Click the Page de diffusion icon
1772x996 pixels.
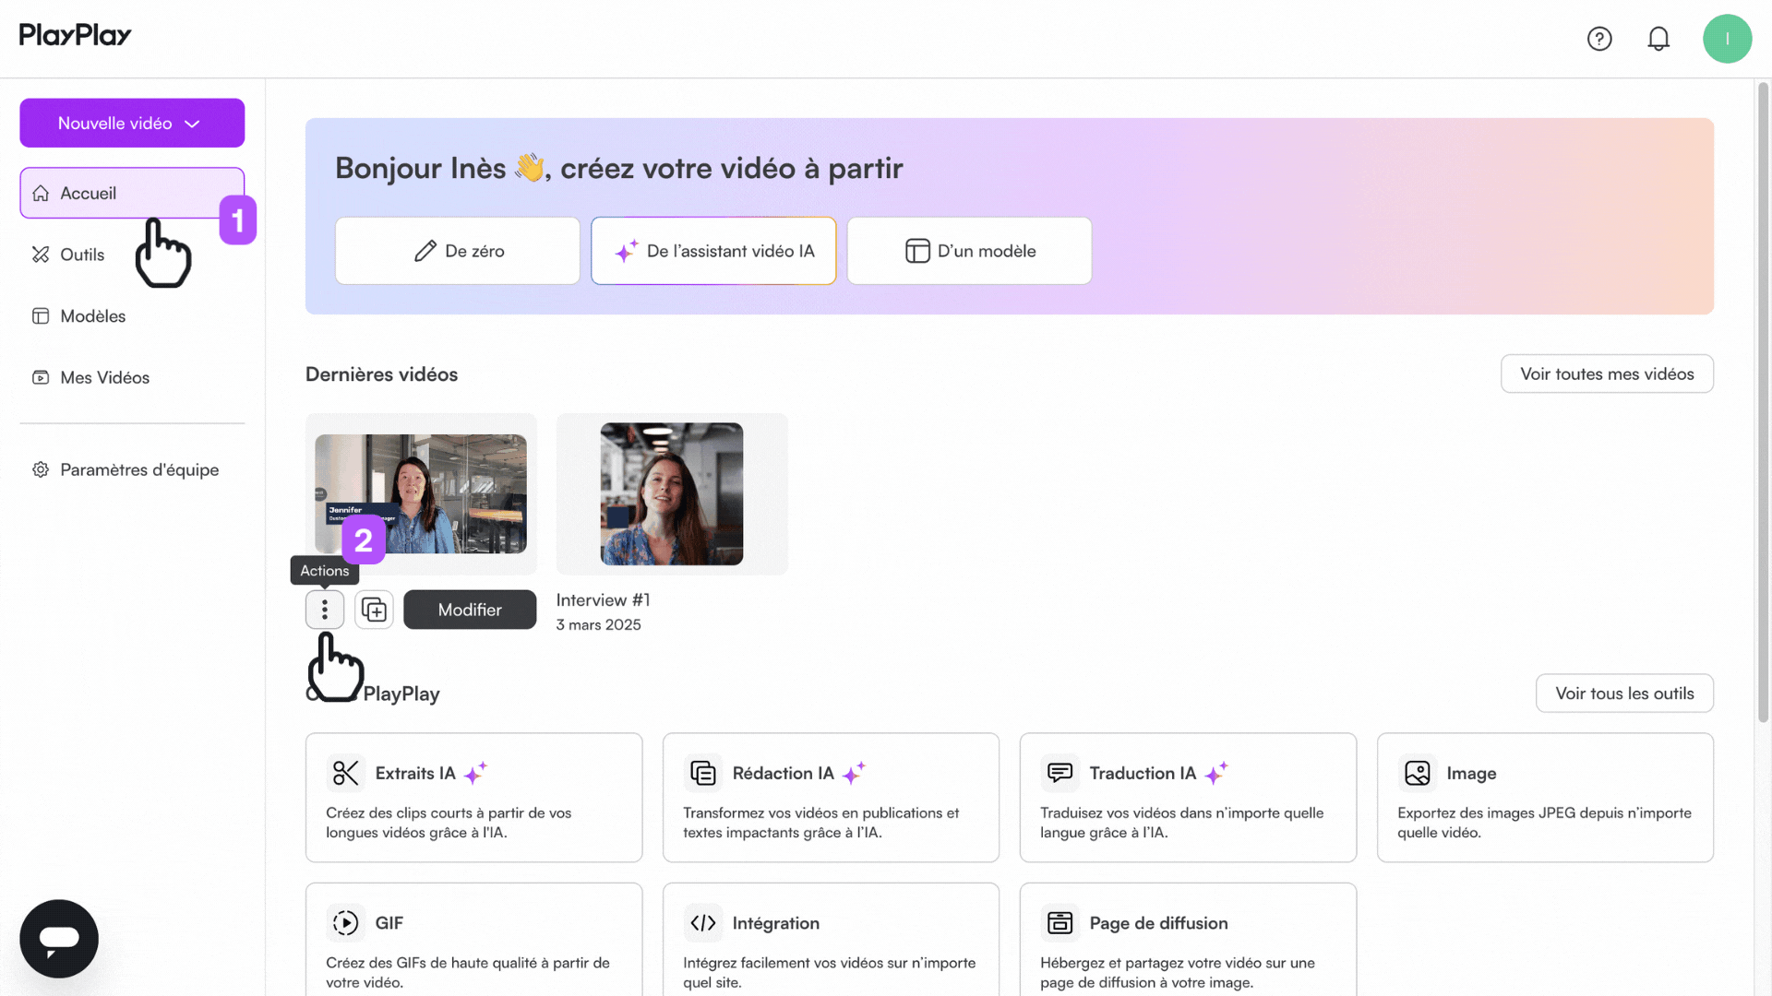pos(1060,922)
